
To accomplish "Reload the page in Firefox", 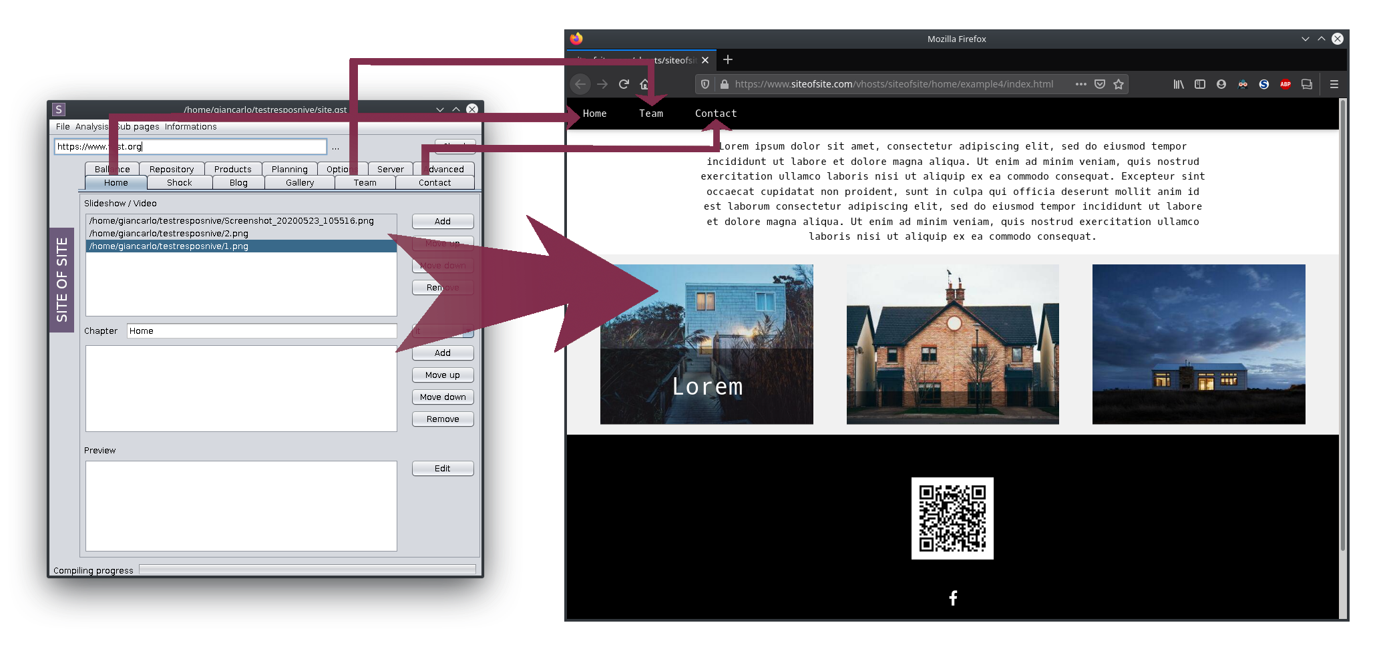I will [624, 84].
